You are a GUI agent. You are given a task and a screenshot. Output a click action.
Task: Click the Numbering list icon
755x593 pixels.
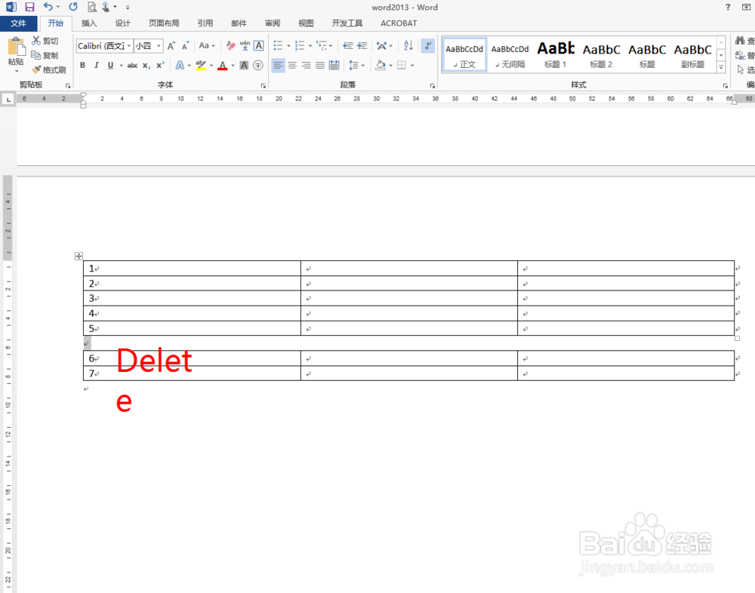click(x=300, y=46)
